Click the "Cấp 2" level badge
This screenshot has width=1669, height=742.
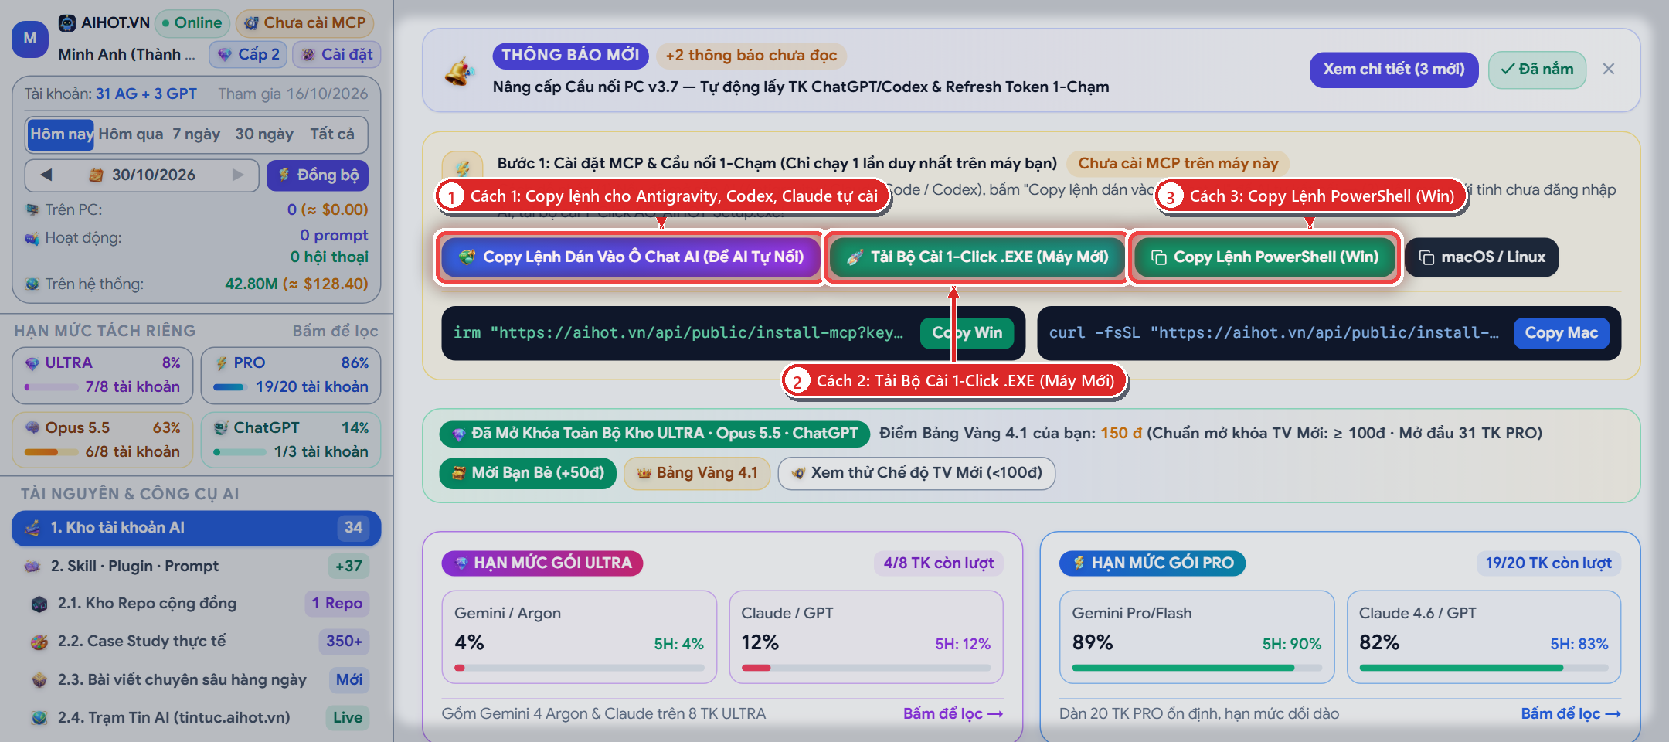(249, 54)
